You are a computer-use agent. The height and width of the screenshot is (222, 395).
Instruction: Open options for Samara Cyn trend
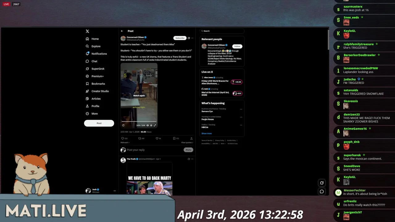241,109
